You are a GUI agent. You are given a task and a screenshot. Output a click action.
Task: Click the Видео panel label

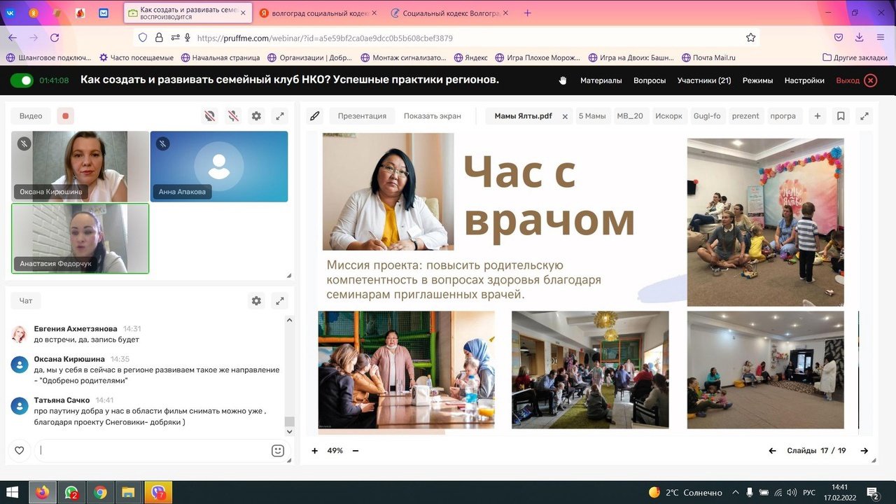[31, 116]
